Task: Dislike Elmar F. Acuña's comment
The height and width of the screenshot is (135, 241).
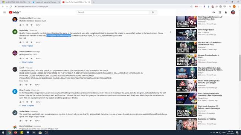Action: tap(27, 102)
